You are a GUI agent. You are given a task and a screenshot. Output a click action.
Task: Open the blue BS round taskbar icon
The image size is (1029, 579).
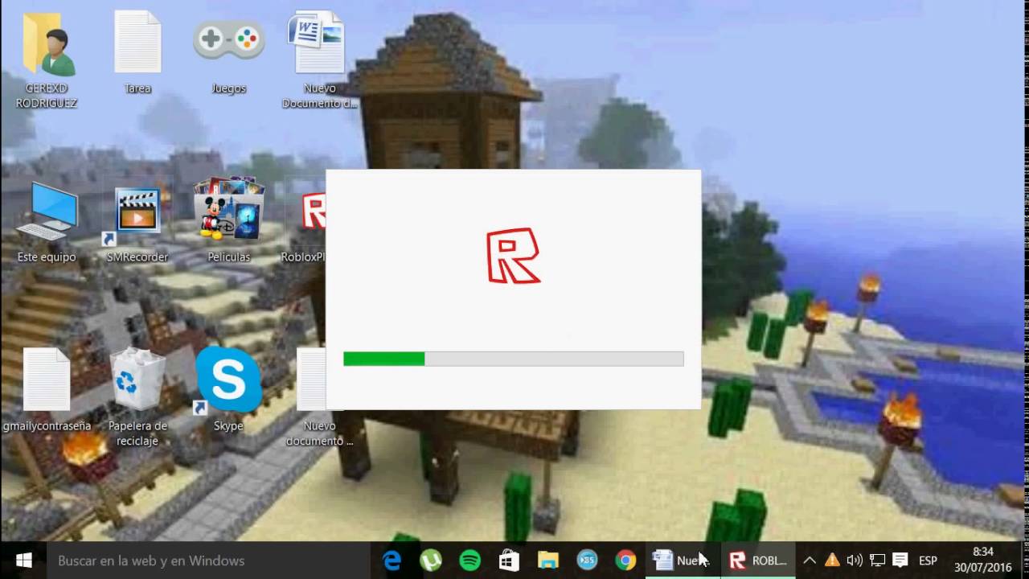tap(587, 561)
